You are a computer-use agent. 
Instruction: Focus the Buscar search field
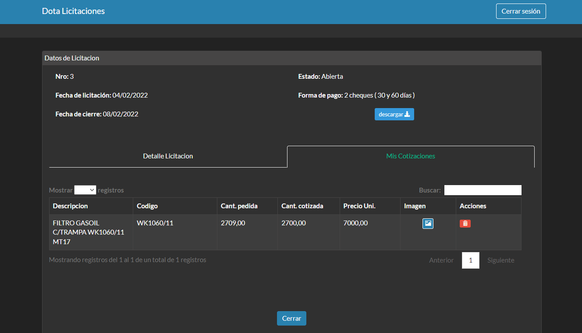(483, 190)
